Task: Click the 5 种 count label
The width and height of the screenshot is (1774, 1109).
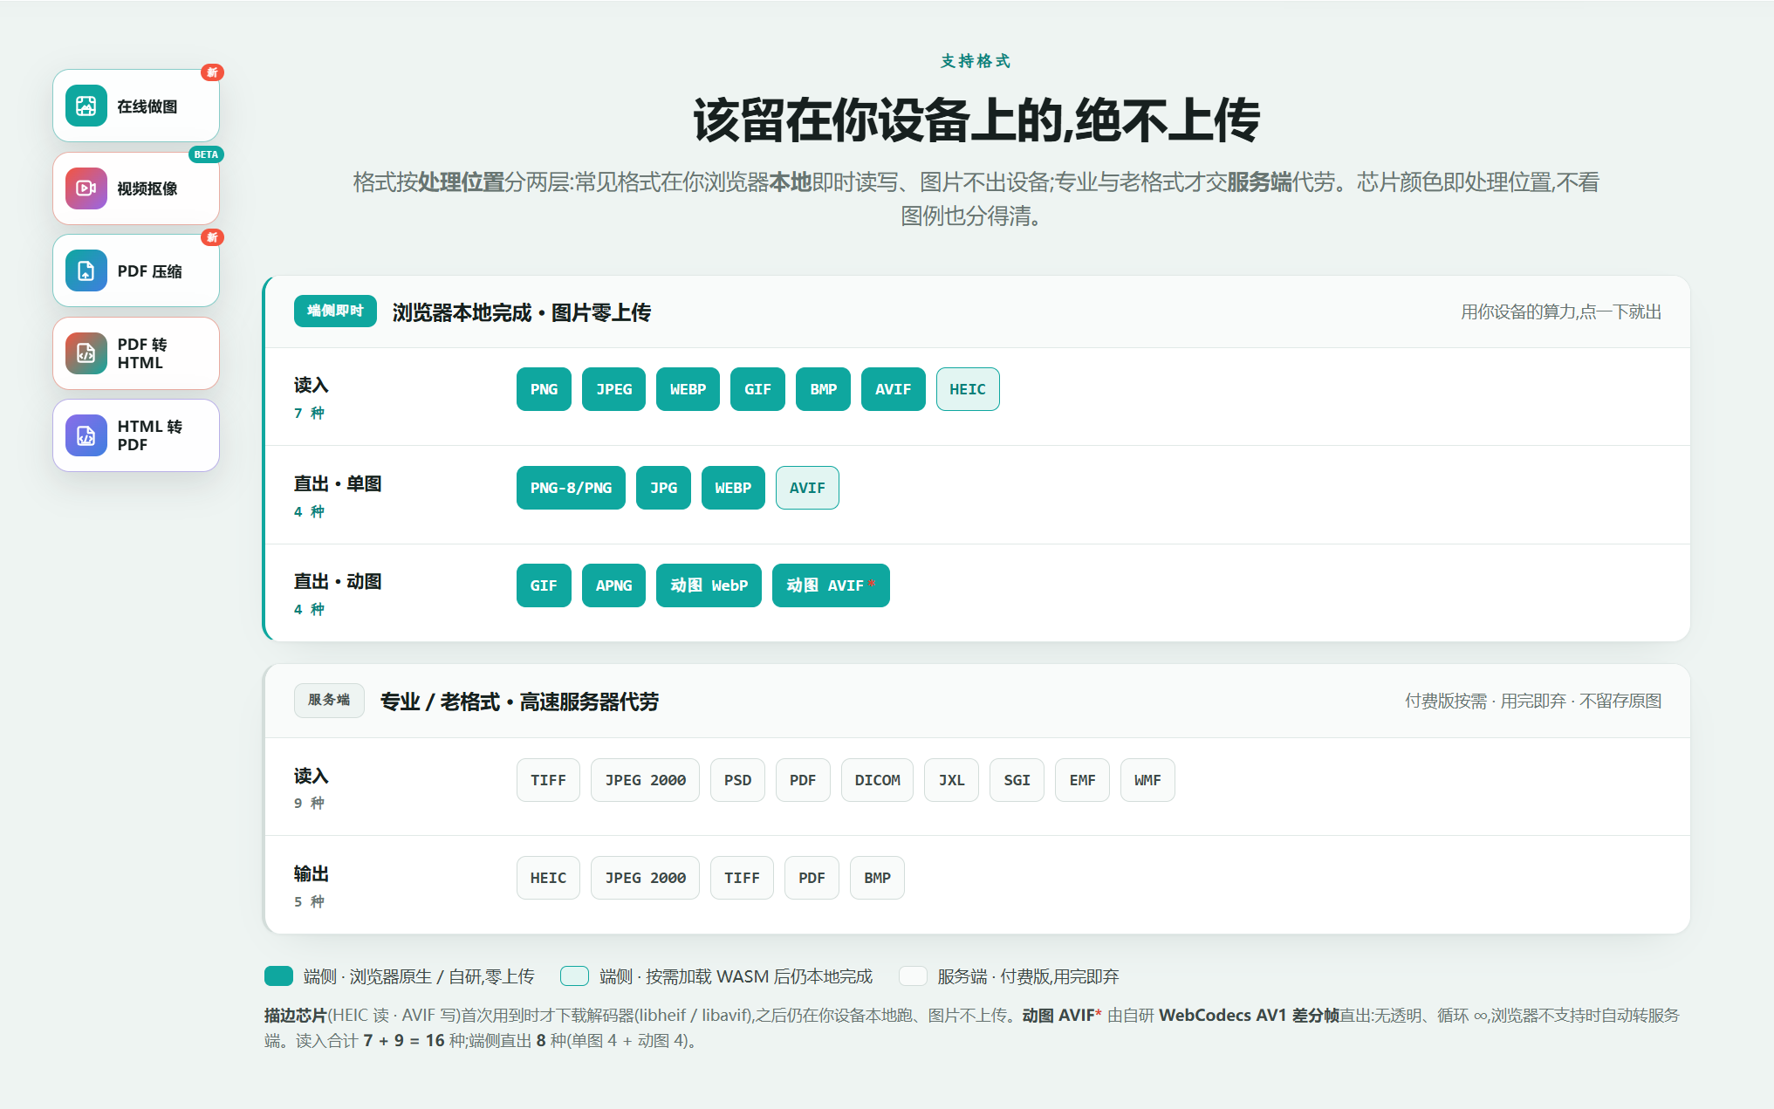Action: (309, 901)
